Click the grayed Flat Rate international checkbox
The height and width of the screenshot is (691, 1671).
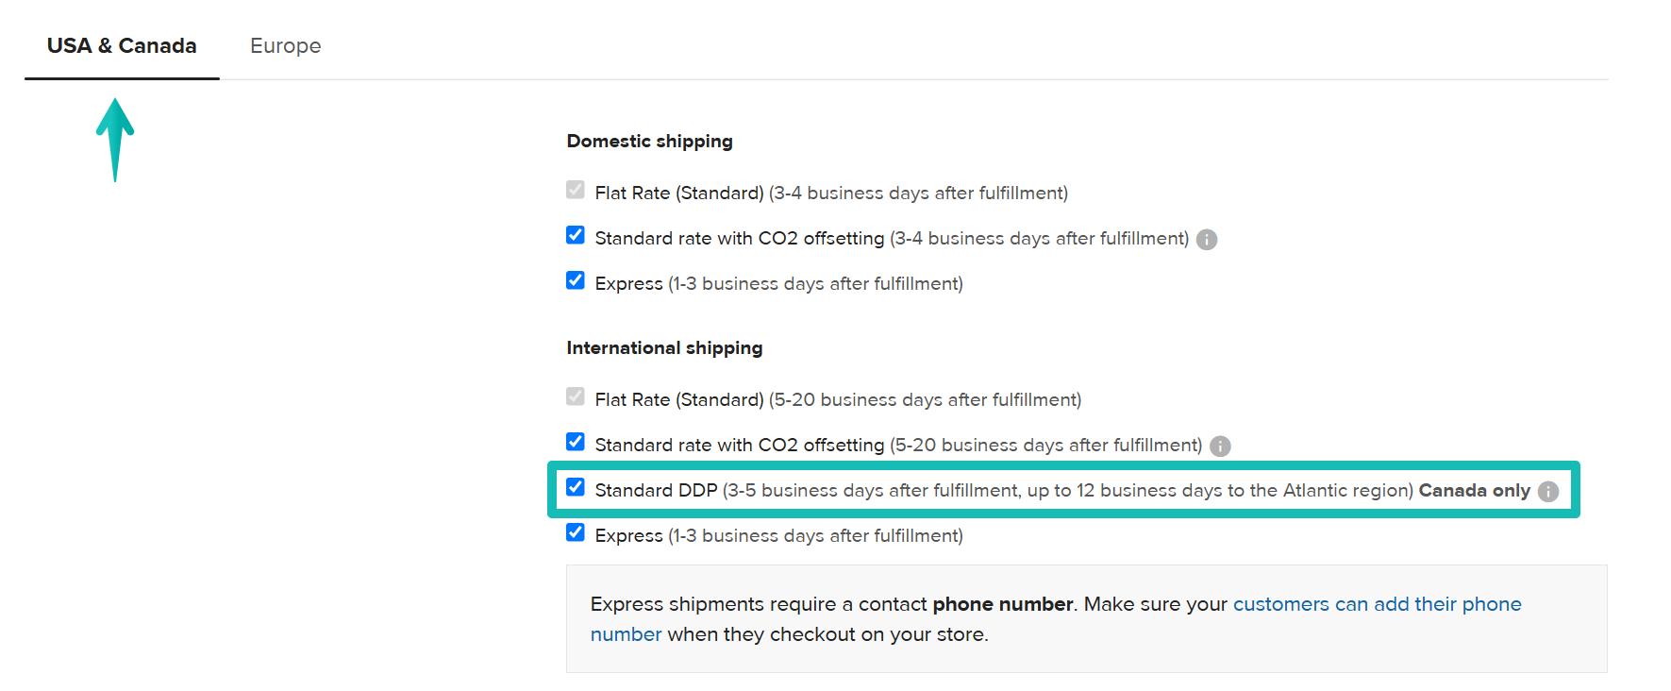coord(576,396)
